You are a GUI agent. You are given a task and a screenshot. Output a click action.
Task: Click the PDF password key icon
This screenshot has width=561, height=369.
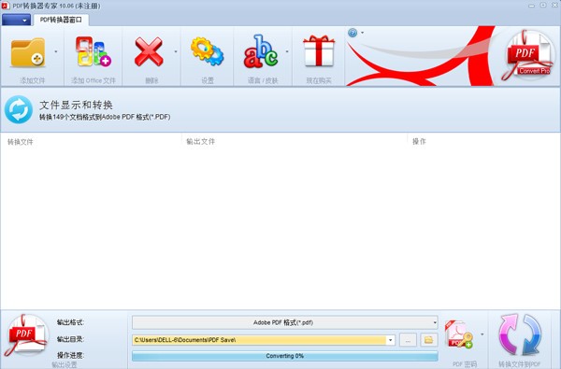point(459,334)
